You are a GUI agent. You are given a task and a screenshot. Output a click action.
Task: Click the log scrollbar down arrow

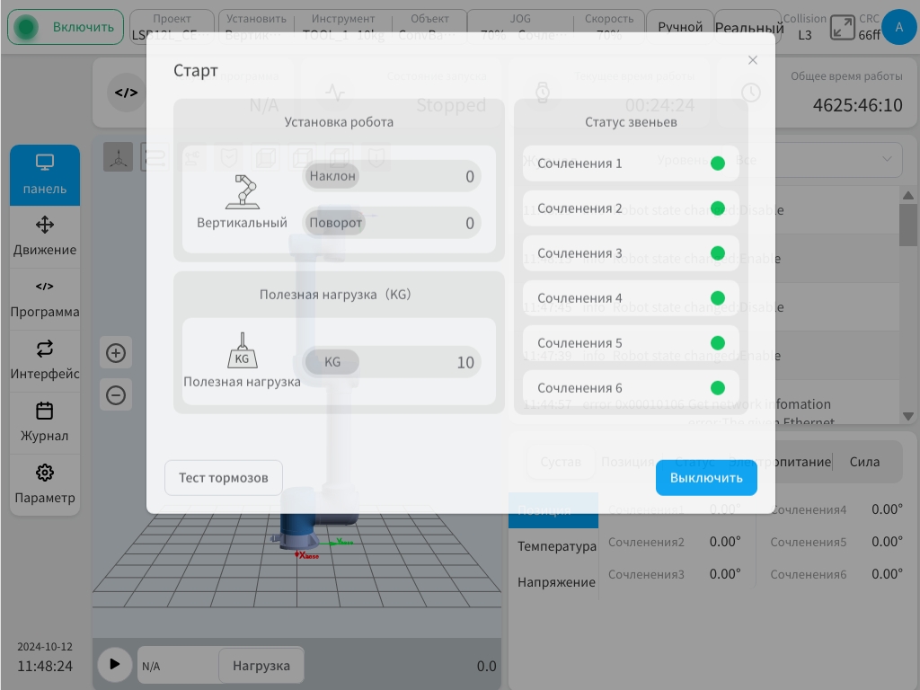click(907, 416)
